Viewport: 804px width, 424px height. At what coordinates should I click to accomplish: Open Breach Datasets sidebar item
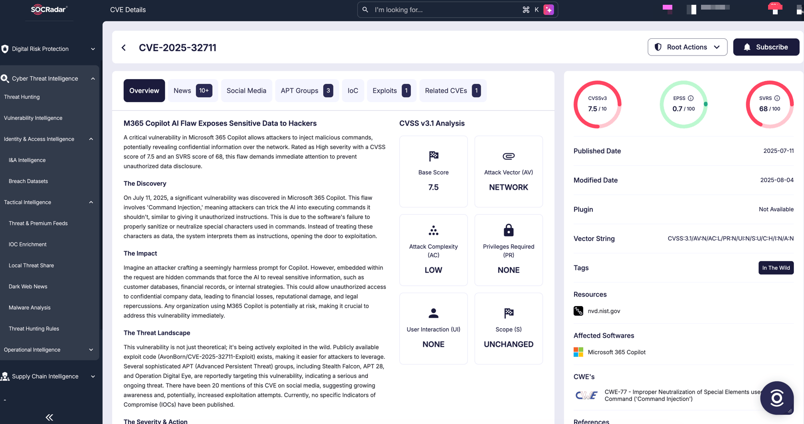28,181
